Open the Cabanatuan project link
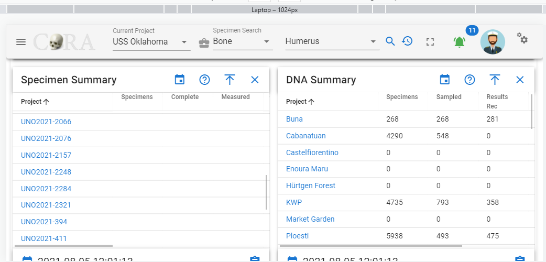546x262 pixels. 305,136
